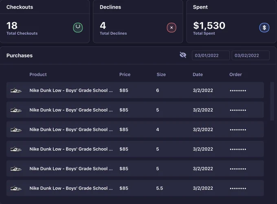Click the green checkout bag icon
This screenshot has height=204, width=277.
pyautogui.click(x=78, y=28)
